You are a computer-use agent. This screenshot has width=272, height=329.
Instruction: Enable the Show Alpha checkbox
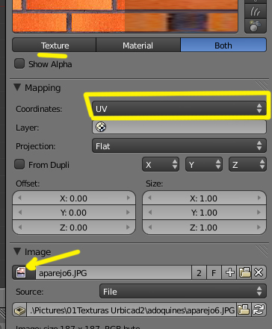click(x=19, y=63)
